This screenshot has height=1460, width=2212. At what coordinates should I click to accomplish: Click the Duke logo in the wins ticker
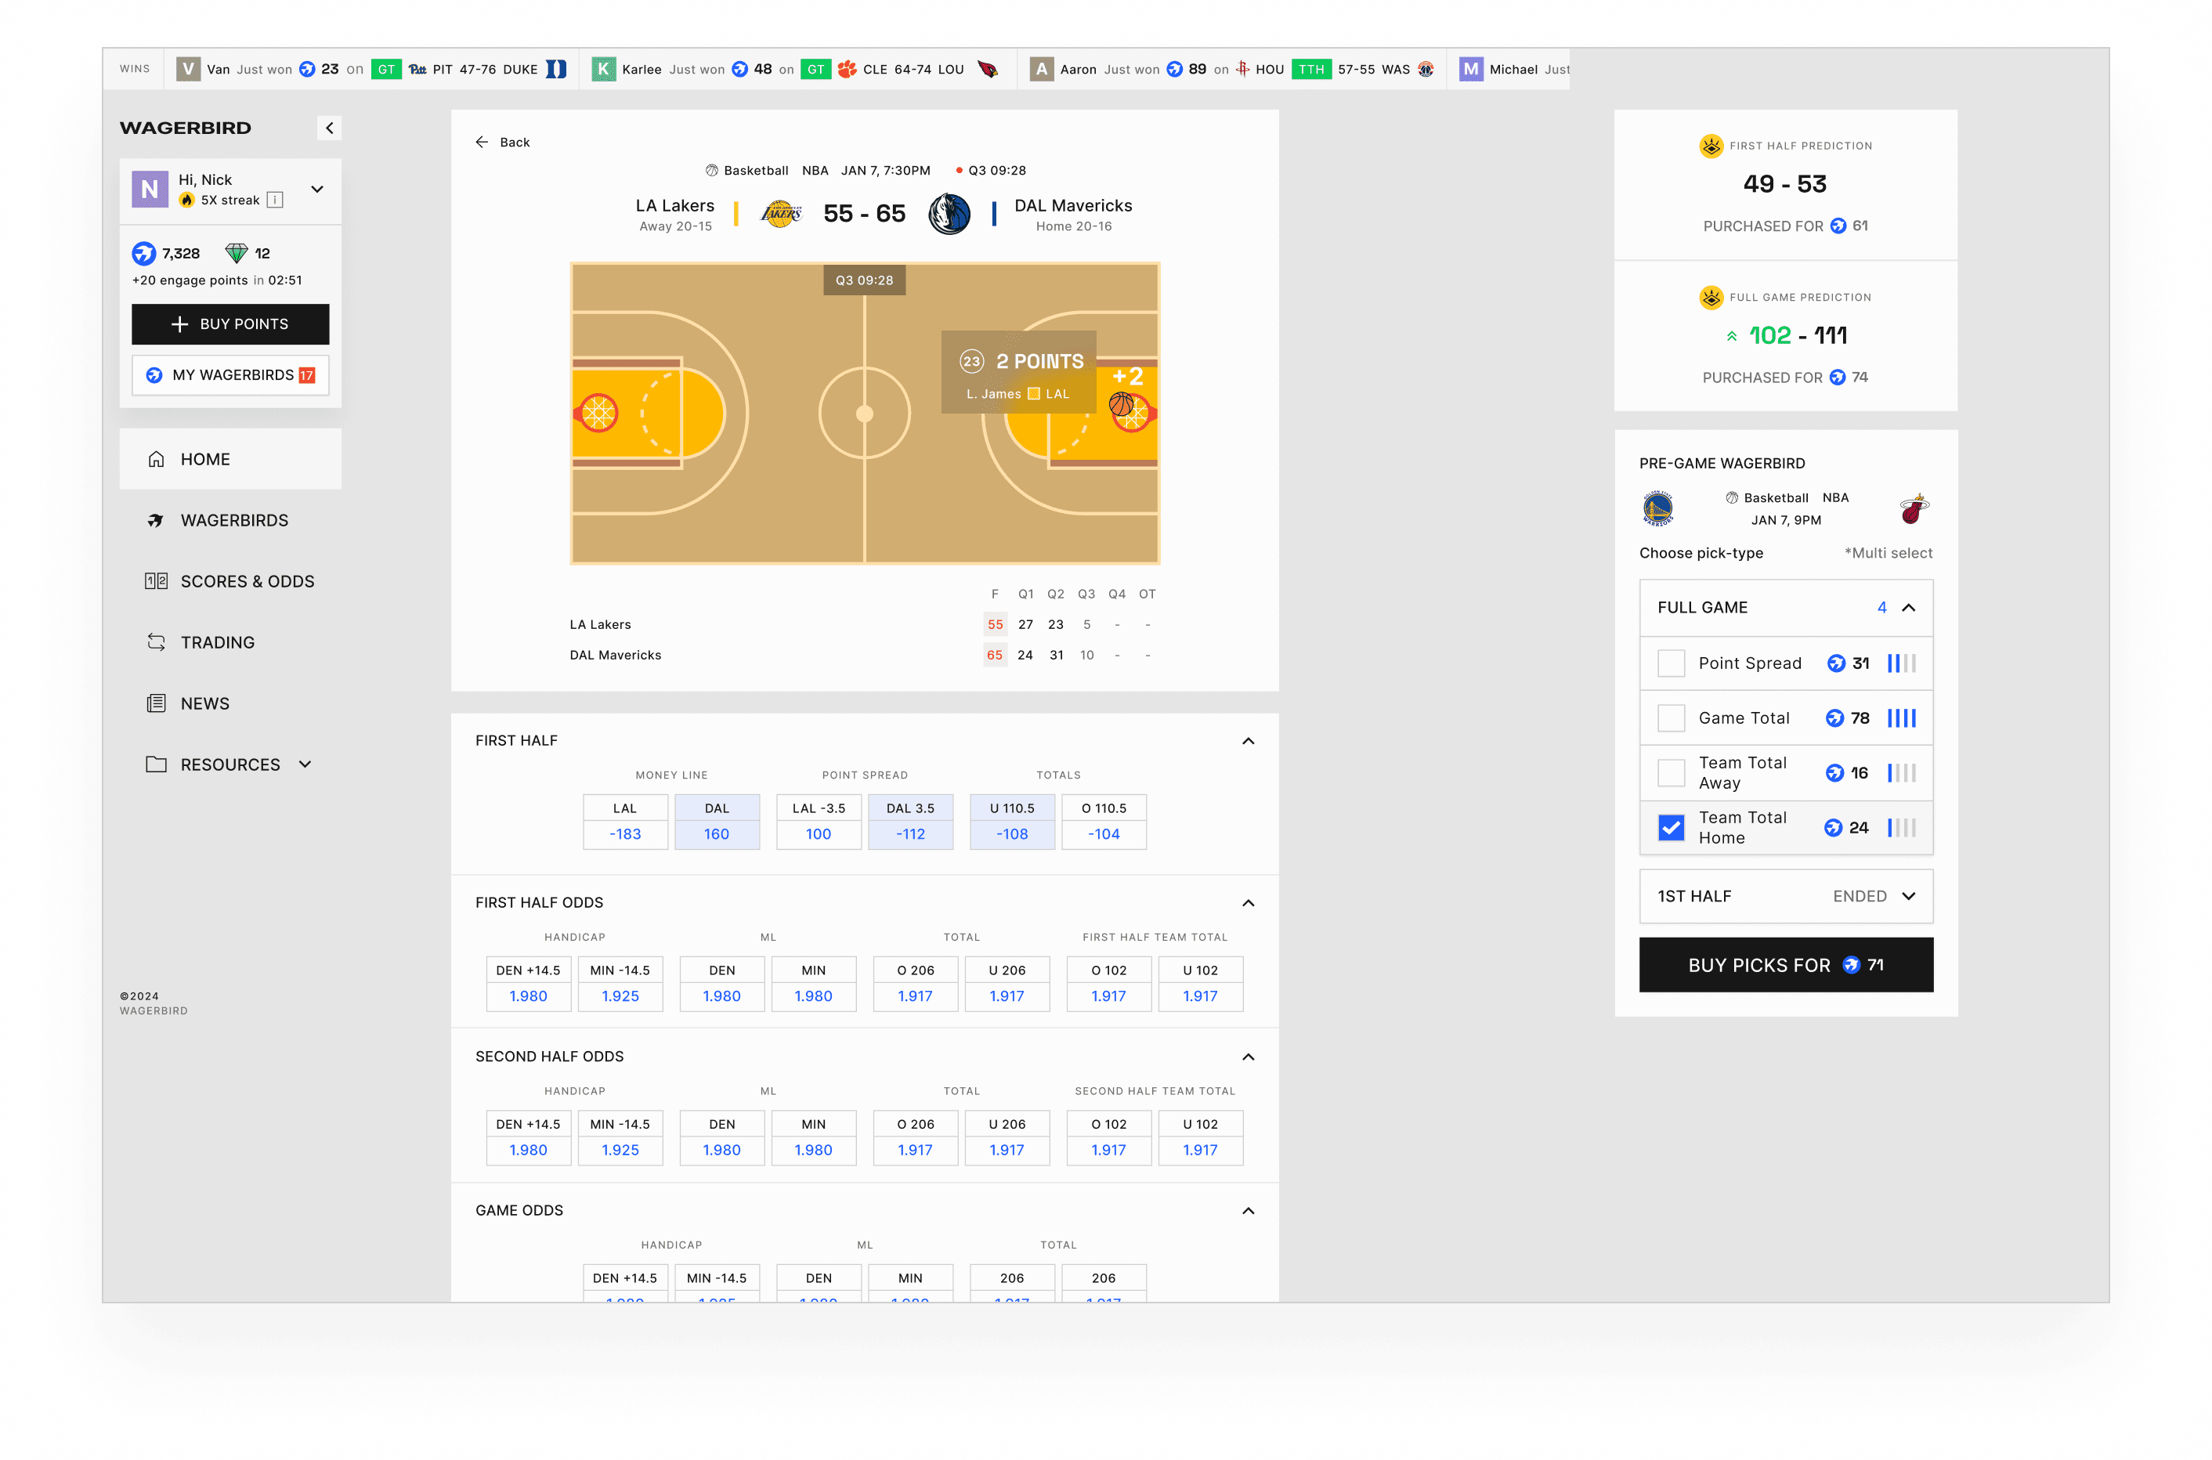pyautogui.click(x=556, y=69)
